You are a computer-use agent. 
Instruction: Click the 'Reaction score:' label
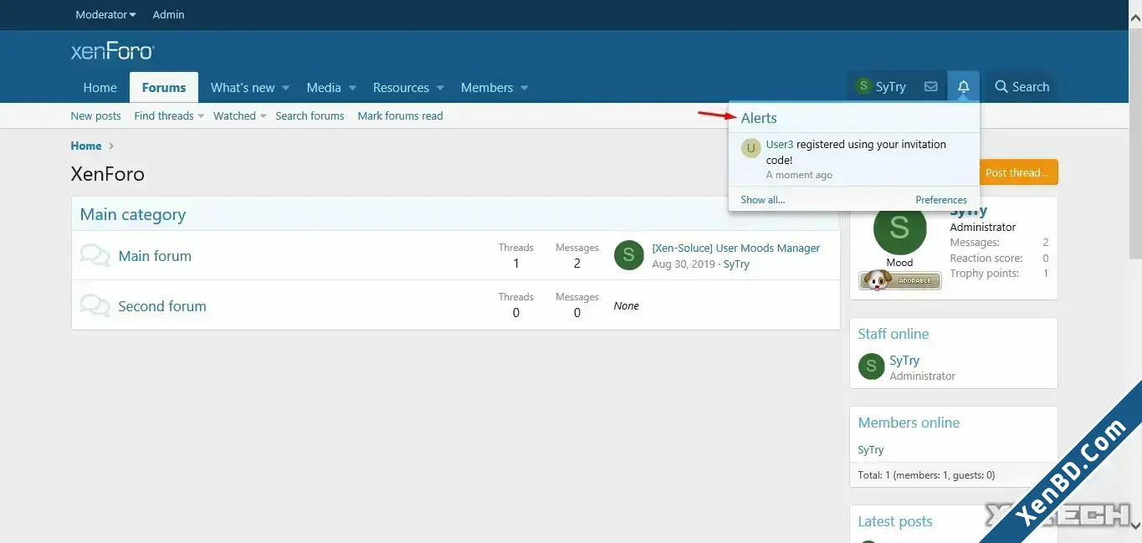(x=986, y=259)
